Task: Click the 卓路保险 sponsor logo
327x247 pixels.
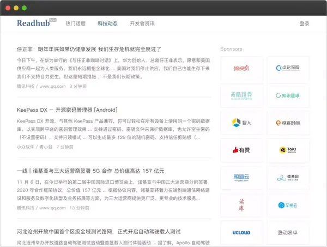Action: pos(288,68)
